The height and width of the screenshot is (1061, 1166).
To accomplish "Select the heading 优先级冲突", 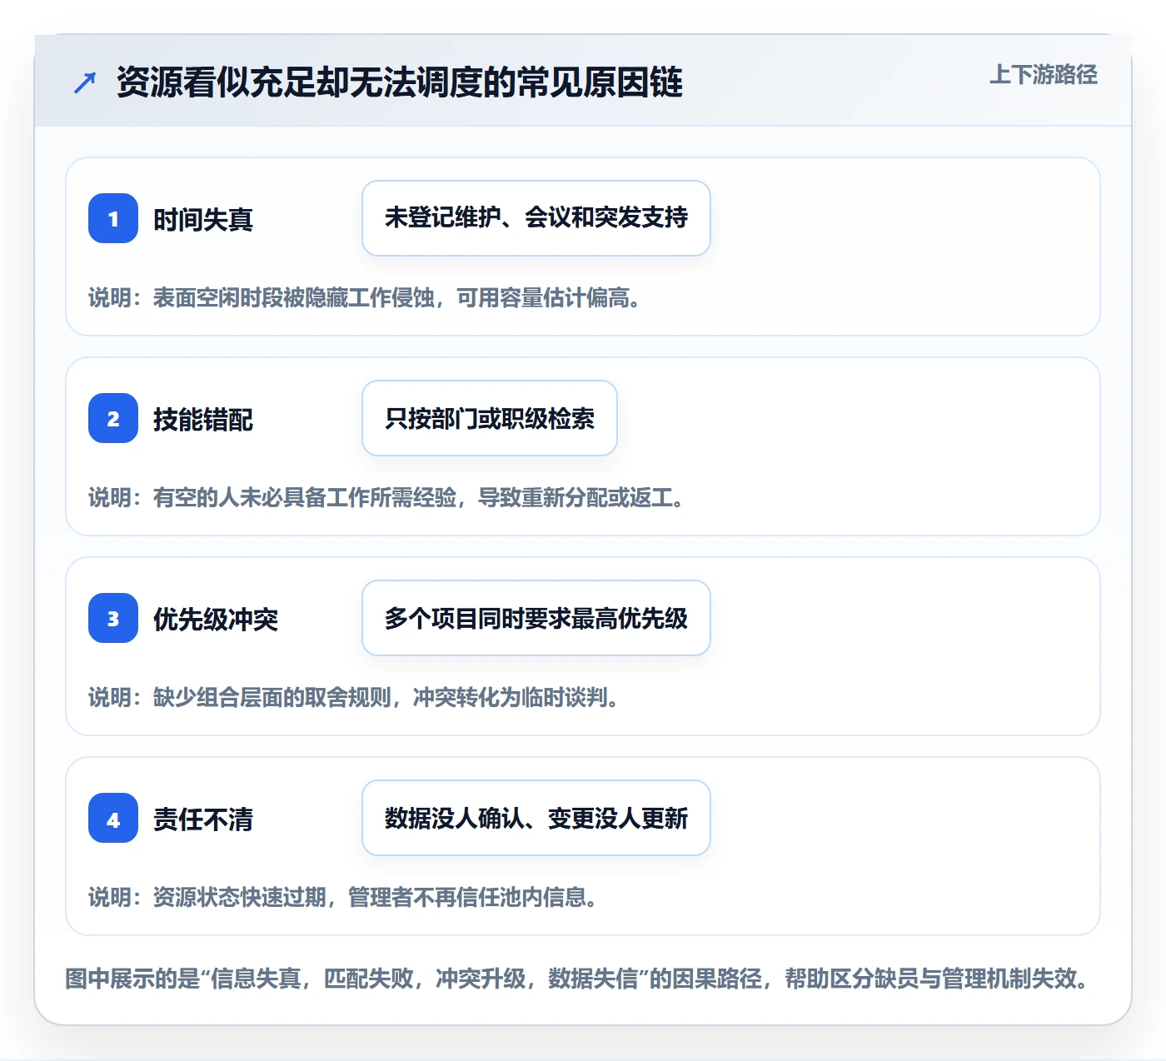I will coord(216,620).
